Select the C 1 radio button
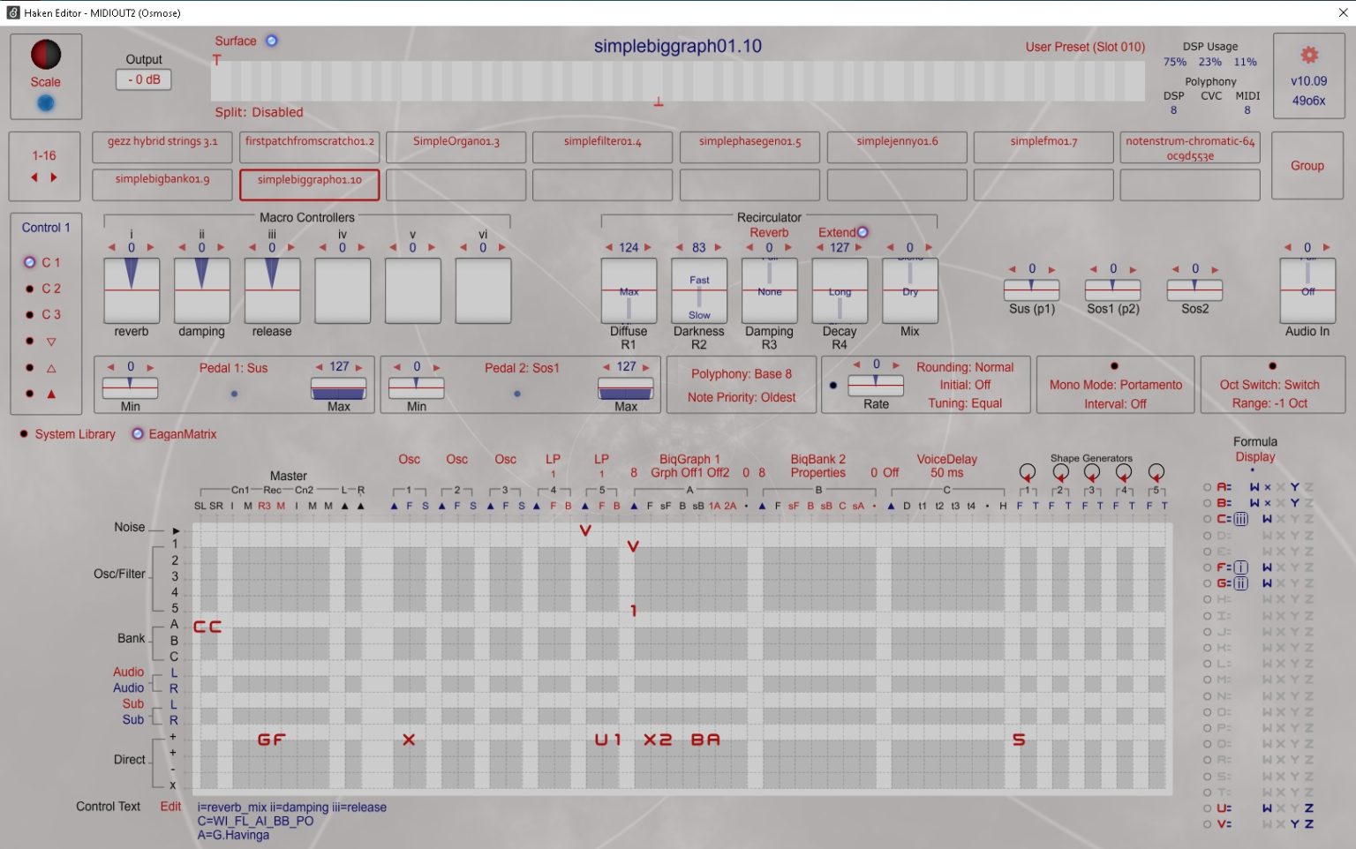Image resolution: width=1356 pixels, height=849 pixels. coord(30,262)
